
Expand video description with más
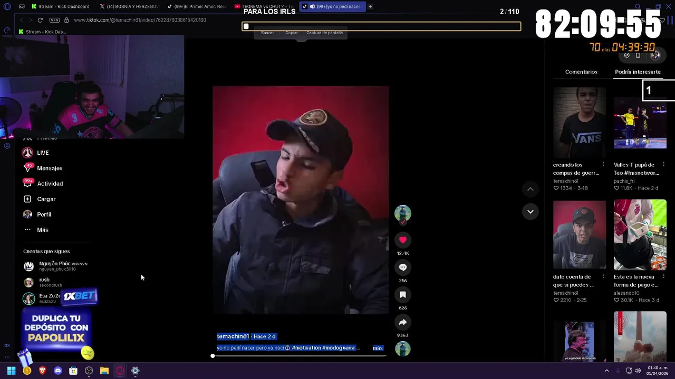tap(378, 348)
